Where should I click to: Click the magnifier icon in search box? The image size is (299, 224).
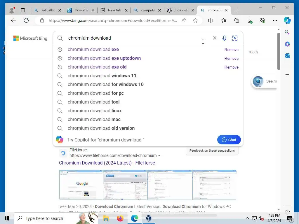tap(60, 38)
